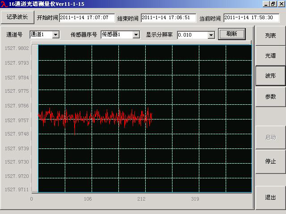Click the 当前时间 current time field

pos(251,18)
